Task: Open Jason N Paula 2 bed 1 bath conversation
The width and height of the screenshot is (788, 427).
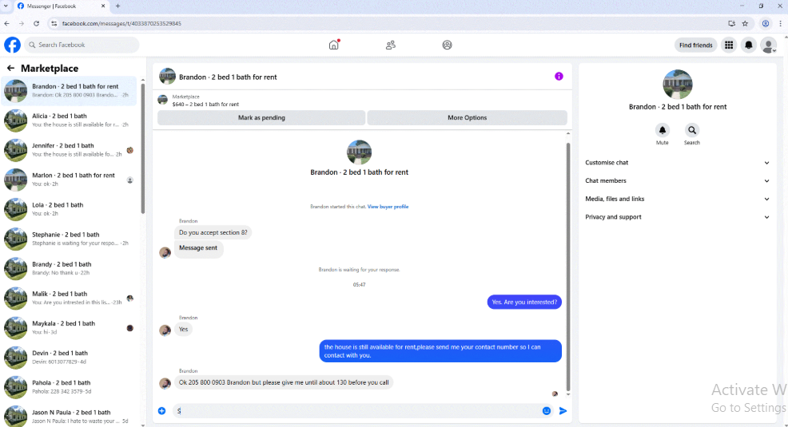Action: (x=69, y=417)
